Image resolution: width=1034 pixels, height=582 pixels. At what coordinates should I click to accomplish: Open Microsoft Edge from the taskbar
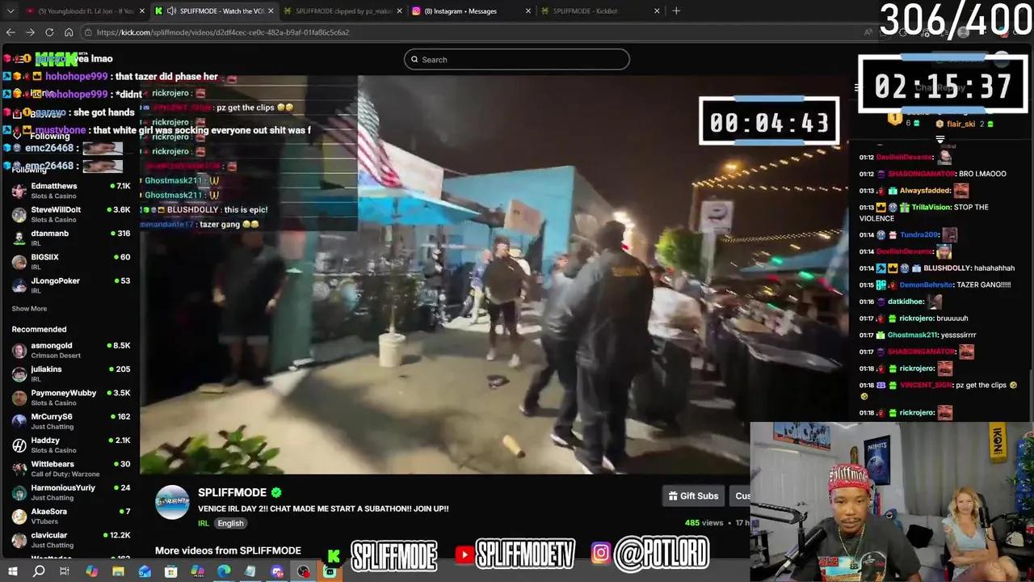coord(224,571)
